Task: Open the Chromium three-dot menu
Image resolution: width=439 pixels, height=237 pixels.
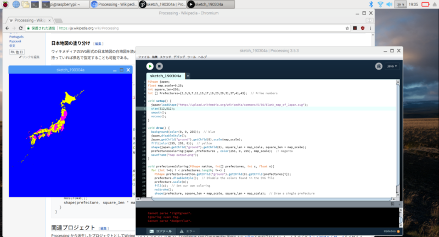Action: (x=370, y=28)
